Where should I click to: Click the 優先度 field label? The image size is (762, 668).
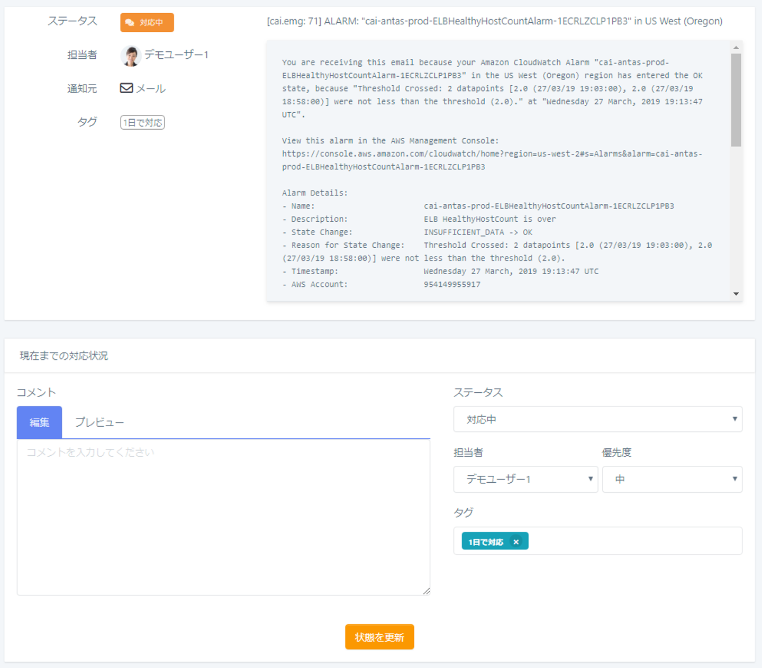(x=617, y=453)
